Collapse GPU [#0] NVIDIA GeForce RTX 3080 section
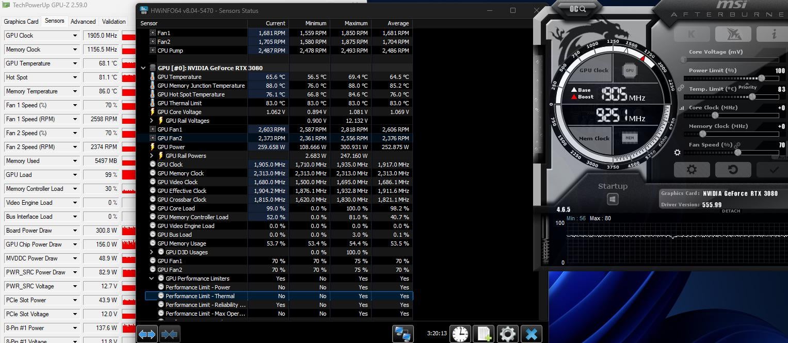 click(143, 68)
